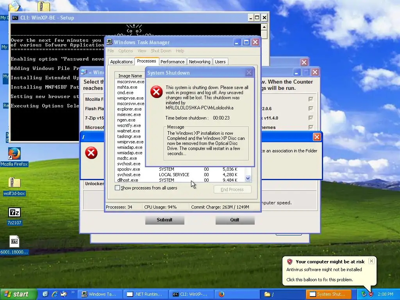The width and height of the screenshot is (400, 300).
Task: Open the Start menu
Action: point(18,295)
